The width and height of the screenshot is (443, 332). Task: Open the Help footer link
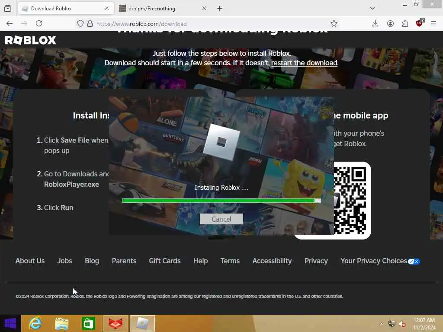(201, 261)
